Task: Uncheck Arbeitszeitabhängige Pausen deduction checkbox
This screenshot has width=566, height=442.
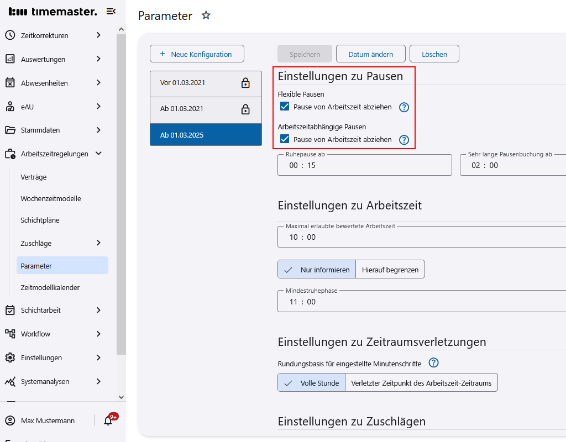Action: click(285, 139)
